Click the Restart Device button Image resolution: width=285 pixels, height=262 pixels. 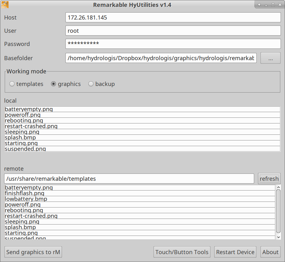pyautogui.click(x=235, y=252)
